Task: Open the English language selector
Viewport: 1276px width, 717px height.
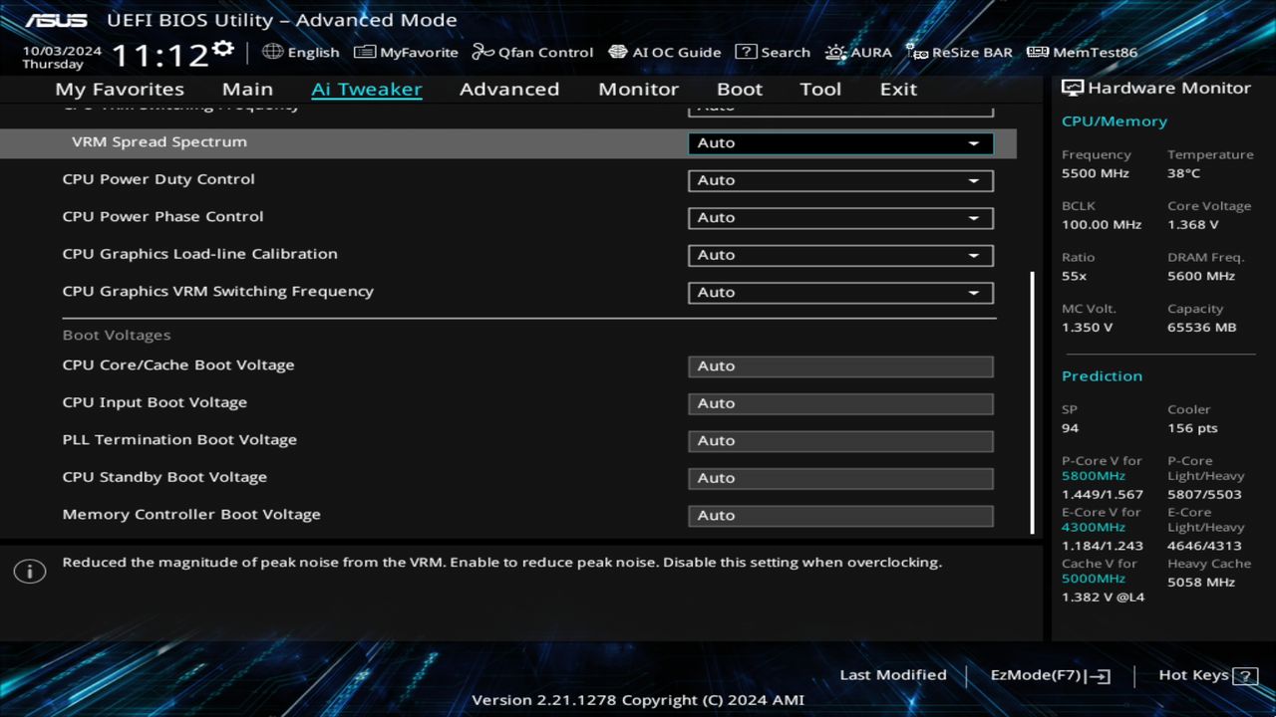Action: [300, 52]
